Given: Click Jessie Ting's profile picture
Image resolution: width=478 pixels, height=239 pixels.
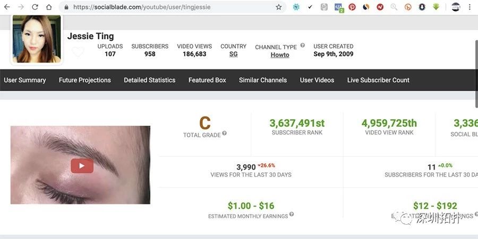Looking at the screenshot, I should tap(36, 39).
